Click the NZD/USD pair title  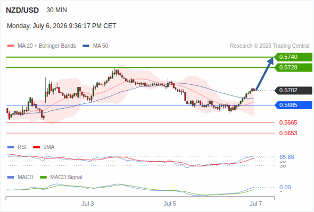click(22, 10)
